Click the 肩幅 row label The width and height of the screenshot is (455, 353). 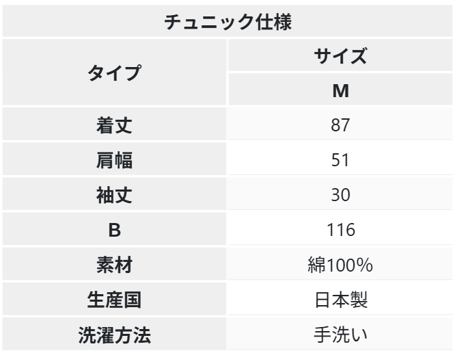coord(115,161)
